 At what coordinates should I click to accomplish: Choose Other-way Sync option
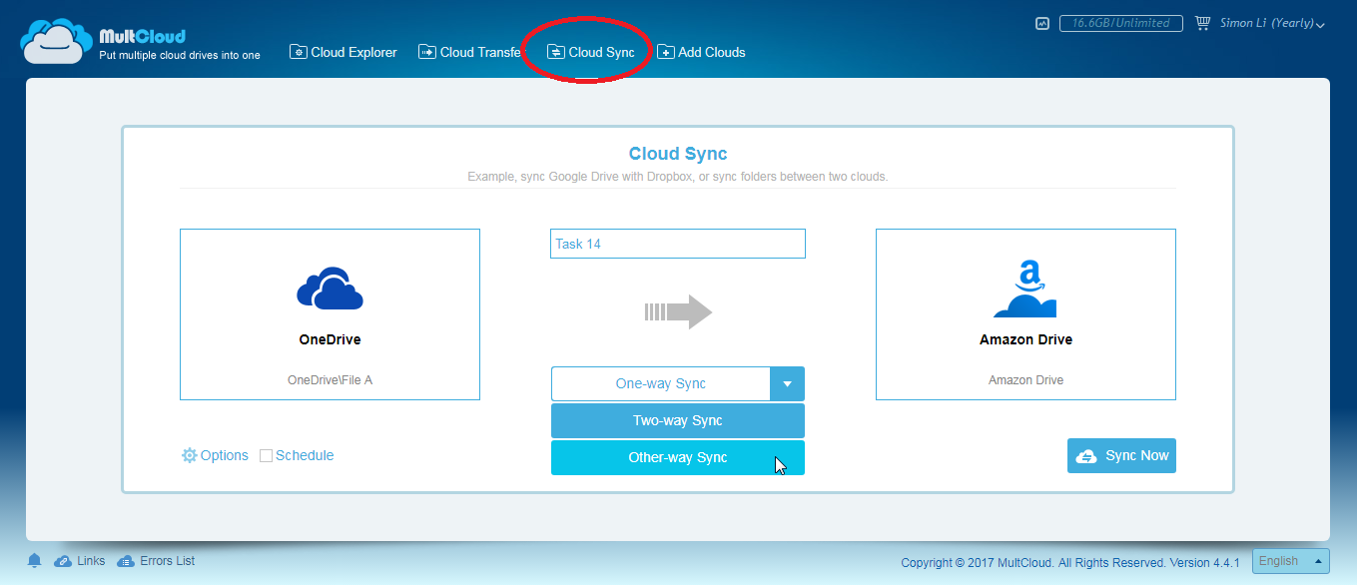678,457
